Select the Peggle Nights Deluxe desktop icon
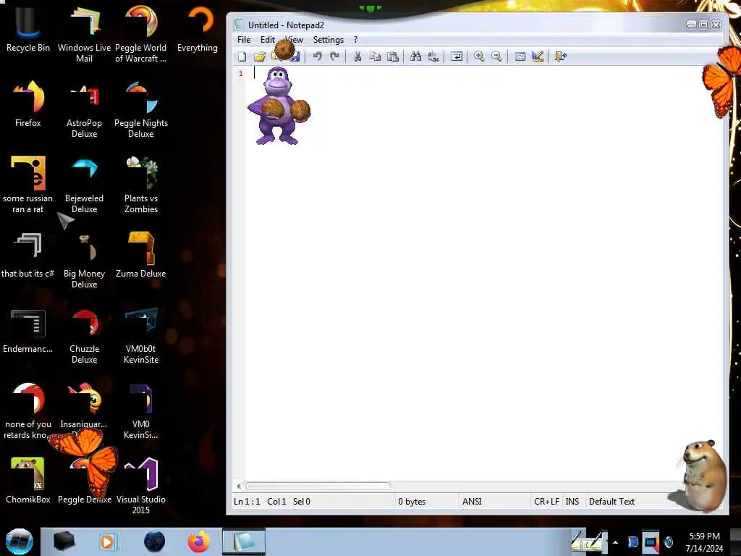The image size is (741, 556). point(141,110)
